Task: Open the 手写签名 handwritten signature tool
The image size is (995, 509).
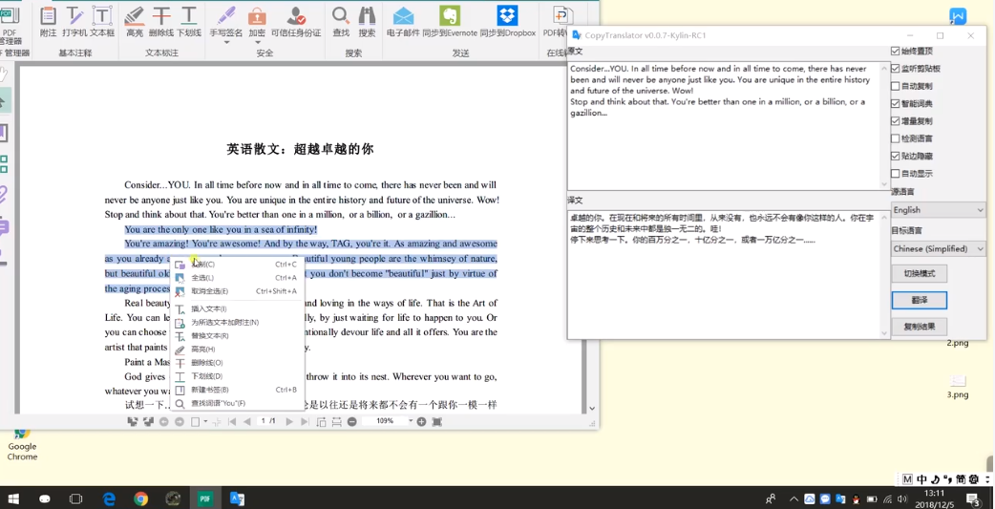Action: 226,21
